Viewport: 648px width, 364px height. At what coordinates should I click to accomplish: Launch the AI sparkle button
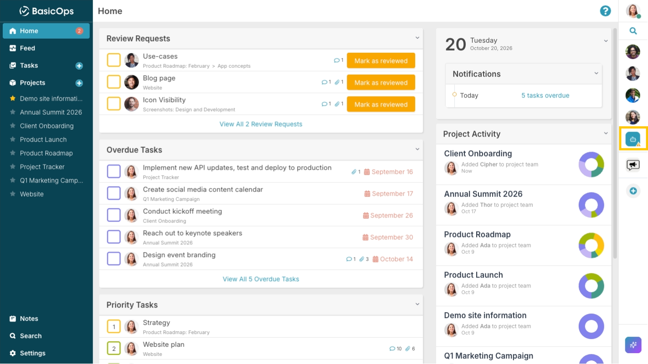coord(633,345)
